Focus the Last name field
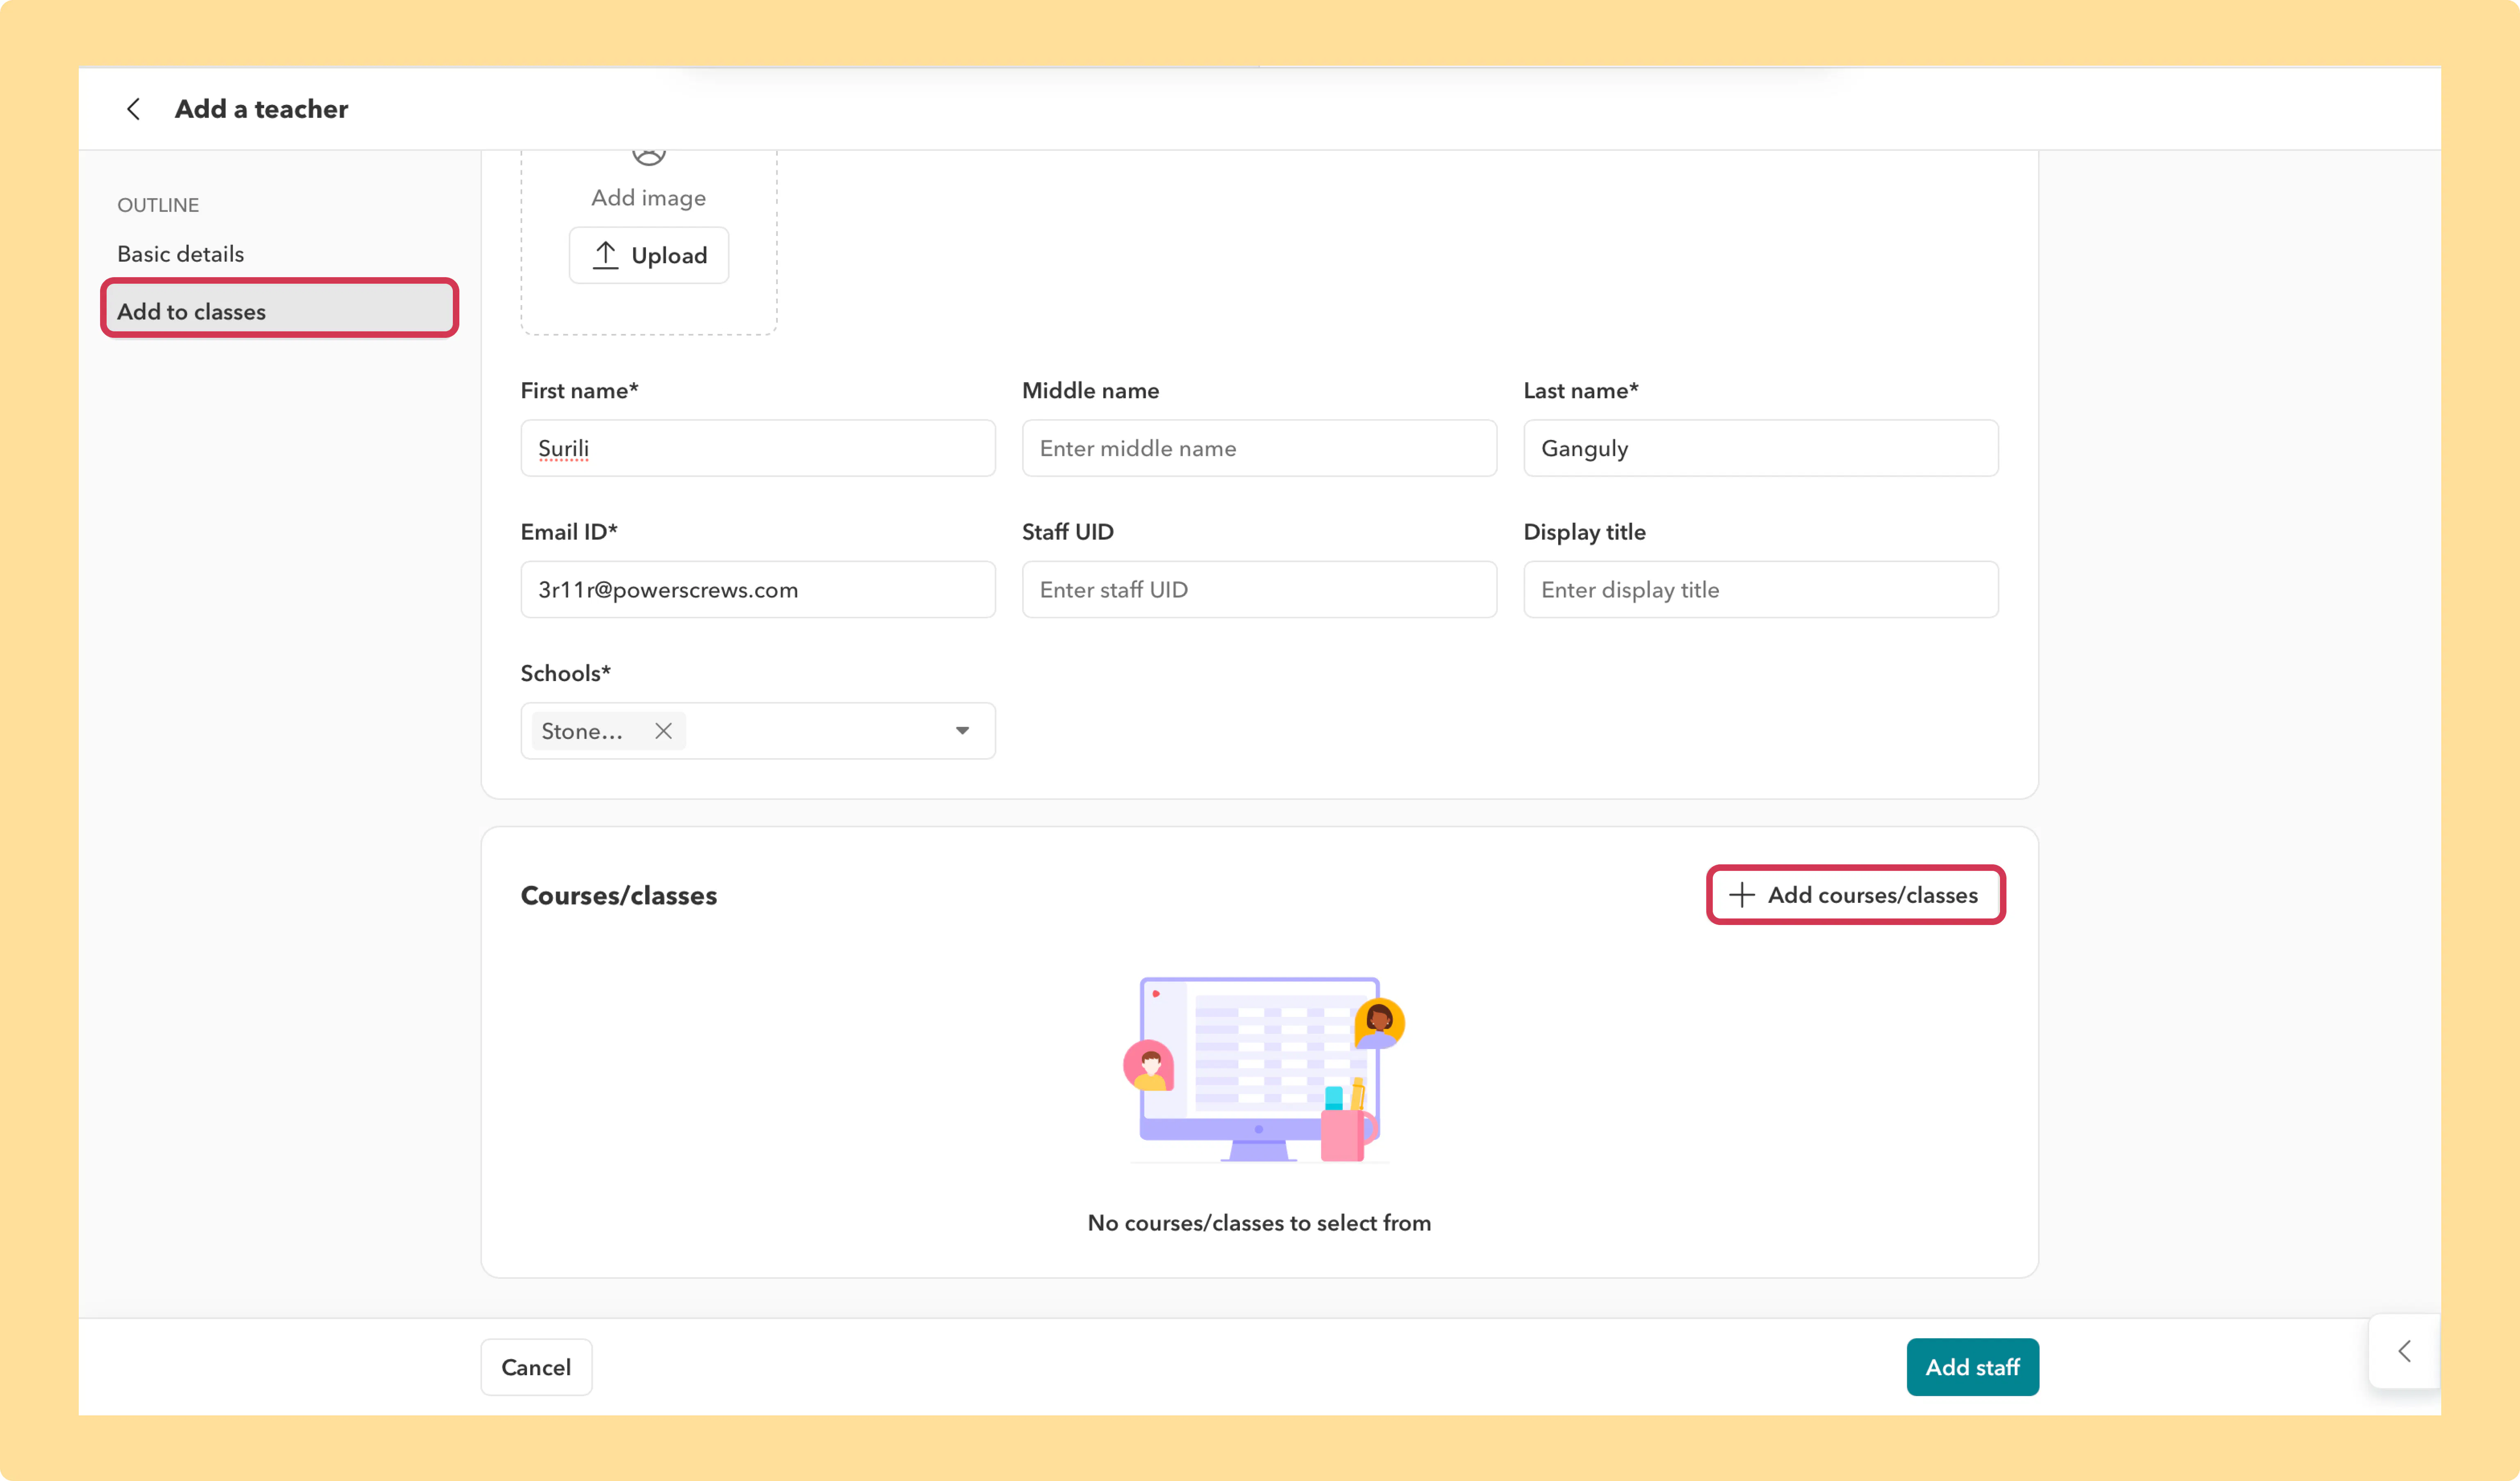The width and height of the screenshot is (2520, 1481). coord(1760,448)
